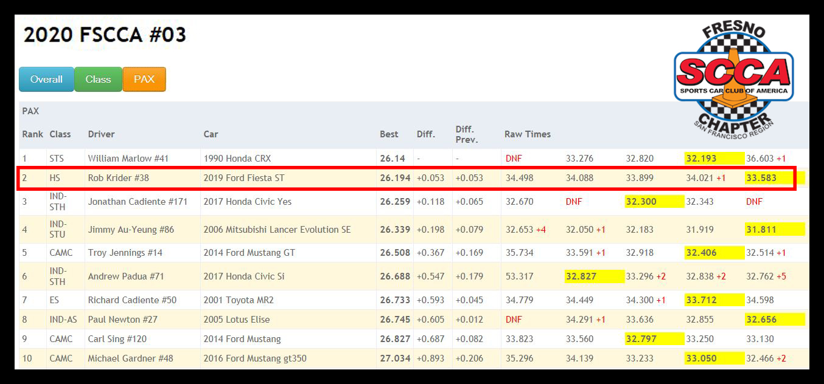Screen dimensions: 824x384
Task: Select driver Rob Krider #38
Action: coord(119,178)
